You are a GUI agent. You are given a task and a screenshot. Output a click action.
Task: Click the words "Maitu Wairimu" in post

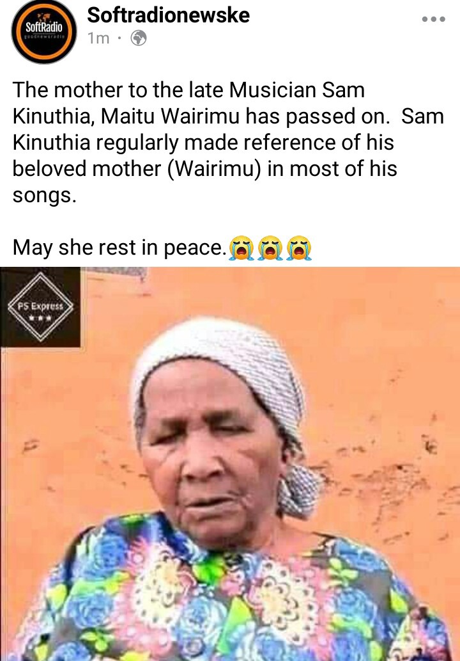170,116
